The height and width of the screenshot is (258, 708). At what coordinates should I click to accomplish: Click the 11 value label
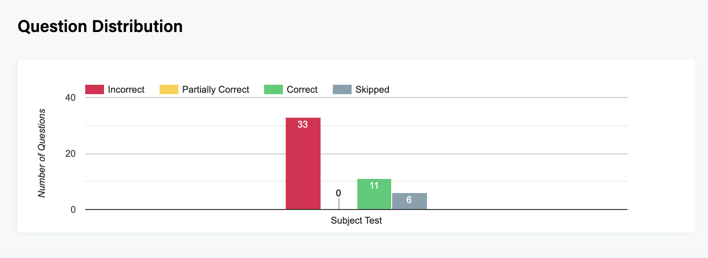[x=374, y=185]
